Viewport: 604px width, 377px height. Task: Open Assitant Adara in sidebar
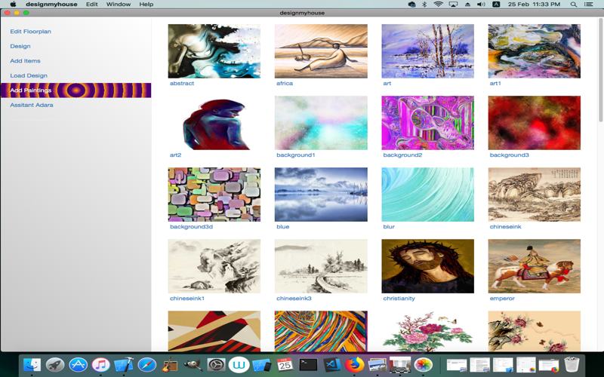(32, 105)
